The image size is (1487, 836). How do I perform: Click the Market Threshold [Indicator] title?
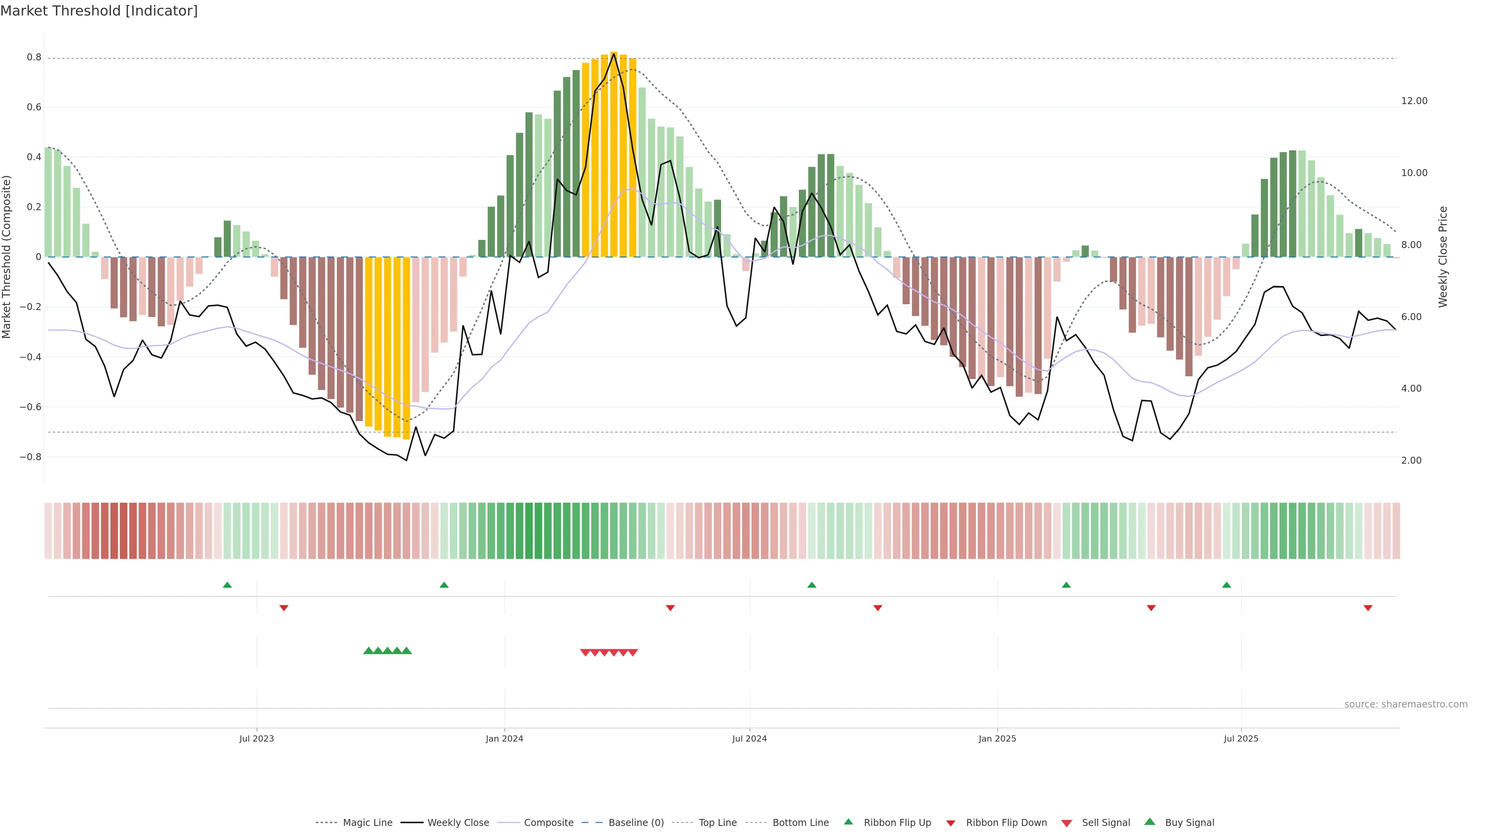pos(99,11)
